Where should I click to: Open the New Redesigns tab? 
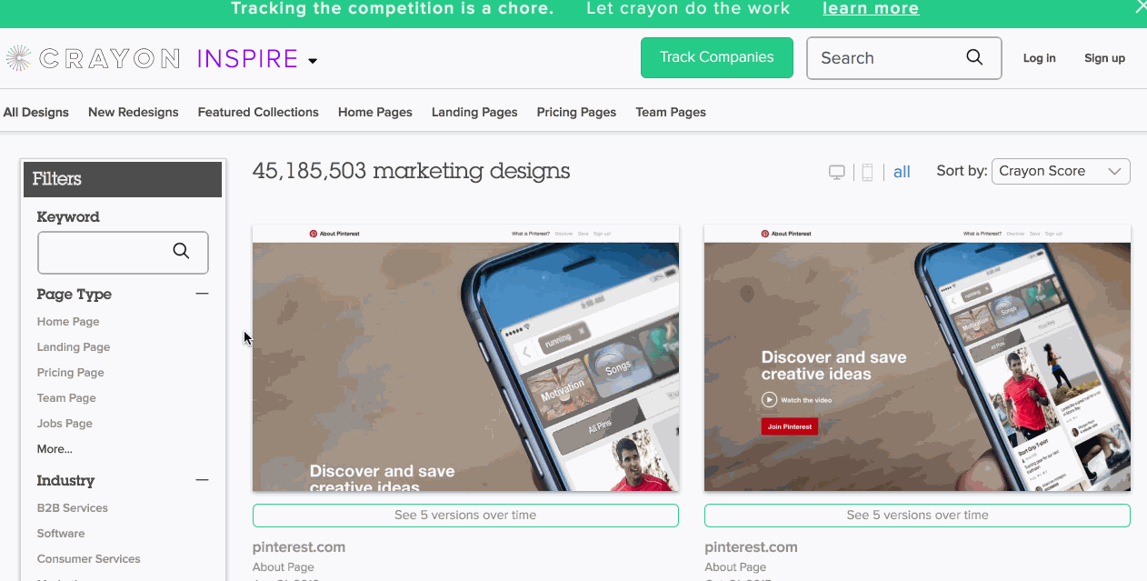click(134, 112)
